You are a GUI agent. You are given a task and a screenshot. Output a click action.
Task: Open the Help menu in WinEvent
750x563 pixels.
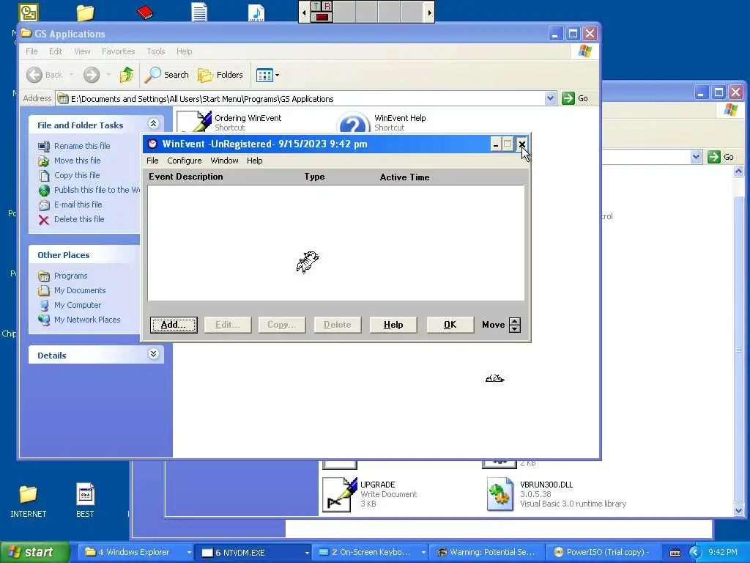[x=254, y=161]
